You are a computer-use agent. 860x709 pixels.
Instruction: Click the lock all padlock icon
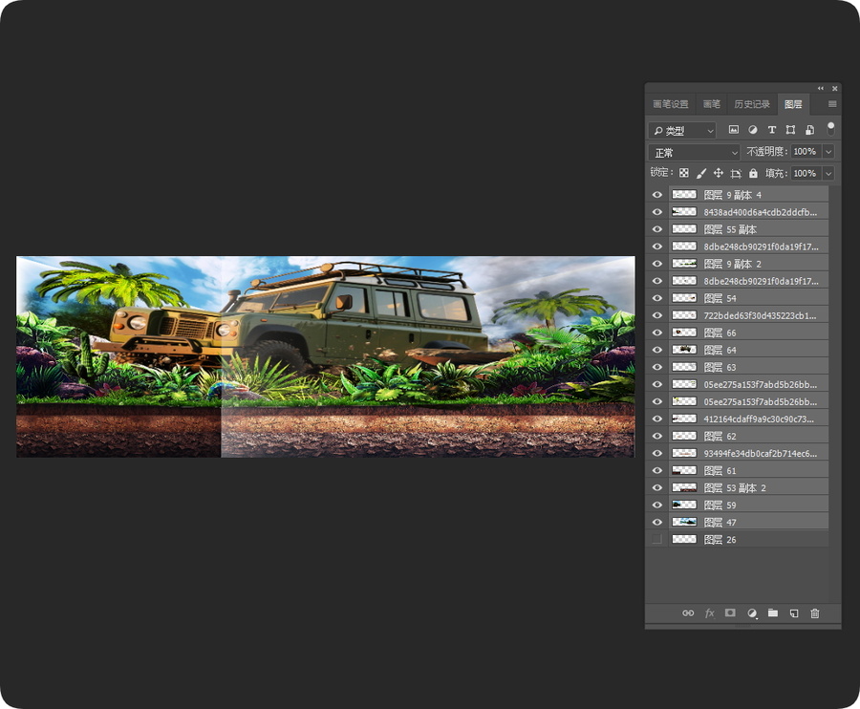[x=753, y=173]
